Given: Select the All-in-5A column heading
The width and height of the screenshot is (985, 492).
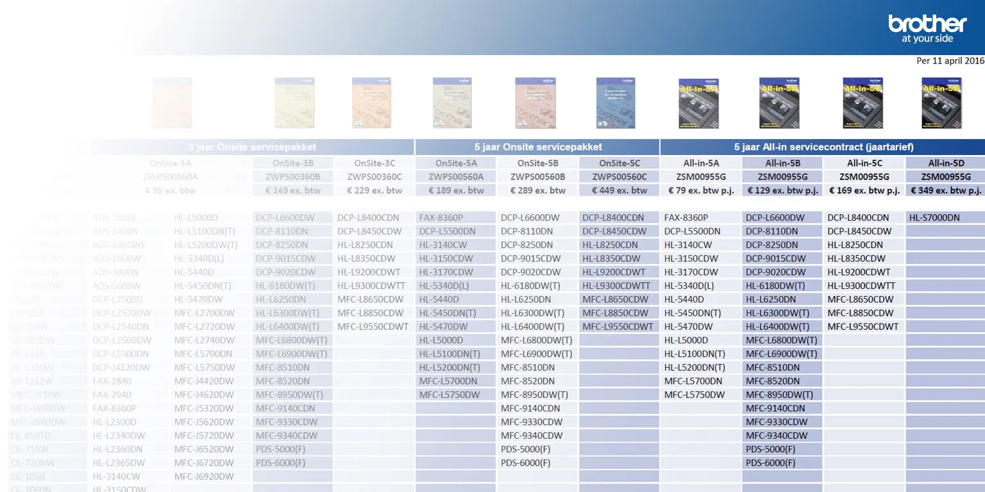Looking at the screenshot, I should click(x=701, y=163).
